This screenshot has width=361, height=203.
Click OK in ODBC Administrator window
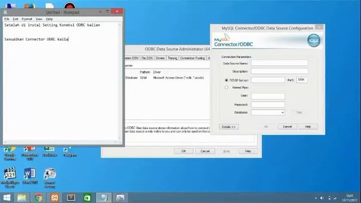click(183, 151)
